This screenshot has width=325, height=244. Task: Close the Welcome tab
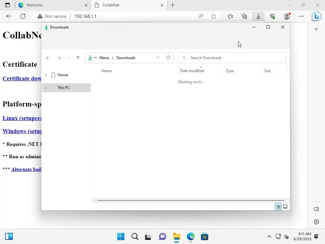coord(86,5)
